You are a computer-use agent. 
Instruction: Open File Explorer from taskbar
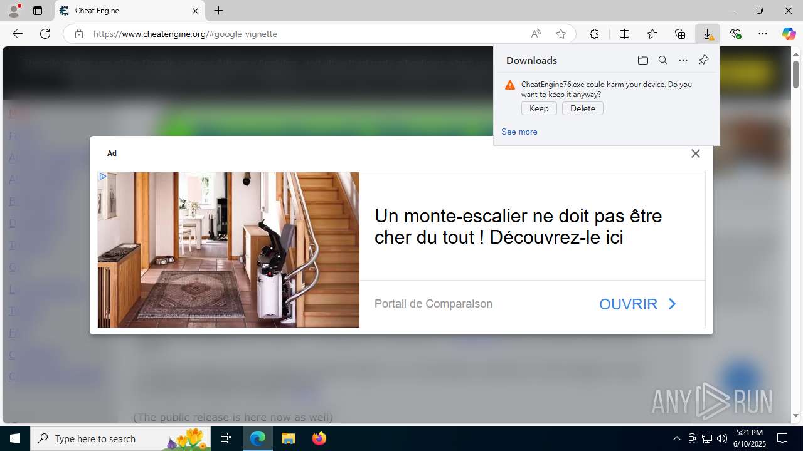coord(289,438)
